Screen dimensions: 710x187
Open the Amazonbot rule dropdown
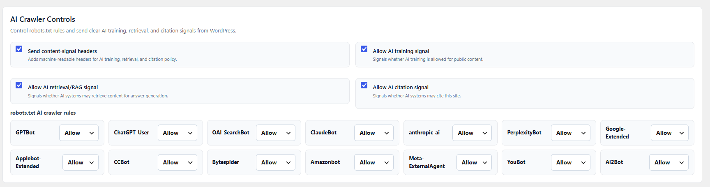(374, 162)
